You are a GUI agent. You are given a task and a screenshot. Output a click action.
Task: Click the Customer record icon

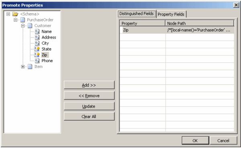pos(30,26)
